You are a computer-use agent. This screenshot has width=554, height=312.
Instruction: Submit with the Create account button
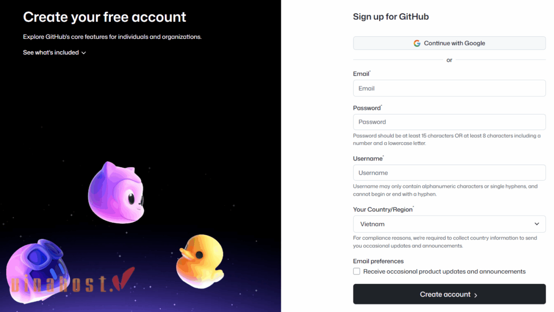(449, 294)
